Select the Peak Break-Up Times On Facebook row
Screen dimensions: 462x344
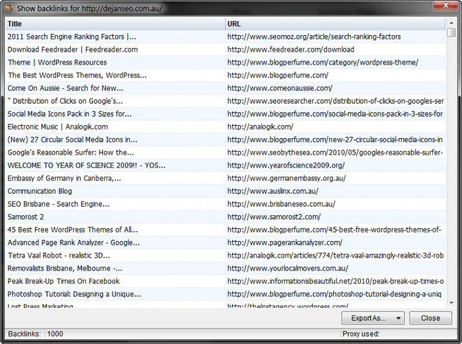click(x=63, y=281)
